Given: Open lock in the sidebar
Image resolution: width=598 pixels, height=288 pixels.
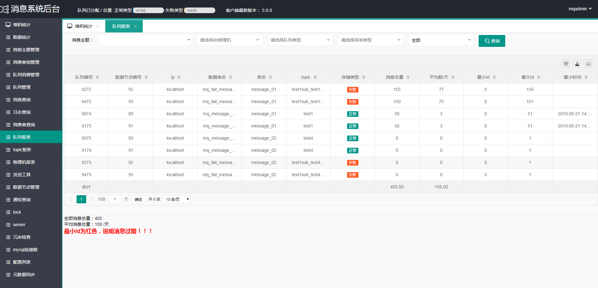Looking at the screenshot, I should (31, 212).
